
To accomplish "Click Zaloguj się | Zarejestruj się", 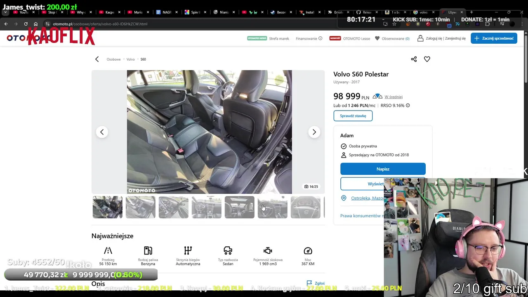I will pos(445,38).
